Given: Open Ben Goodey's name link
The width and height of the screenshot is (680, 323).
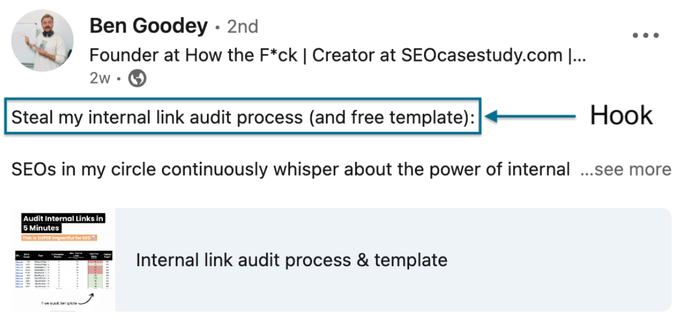Looking at the screenshot, I should [149, 26].
